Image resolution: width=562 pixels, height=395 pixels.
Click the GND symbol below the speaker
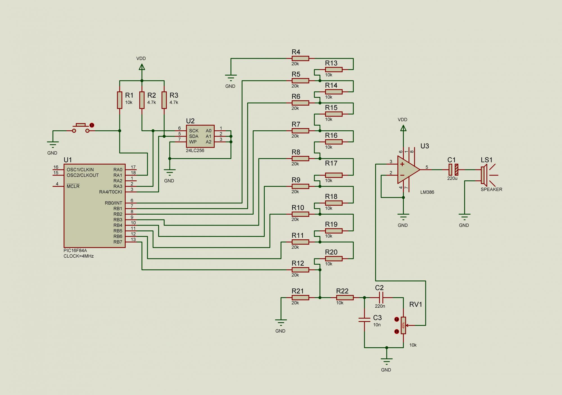click(464, 217)
